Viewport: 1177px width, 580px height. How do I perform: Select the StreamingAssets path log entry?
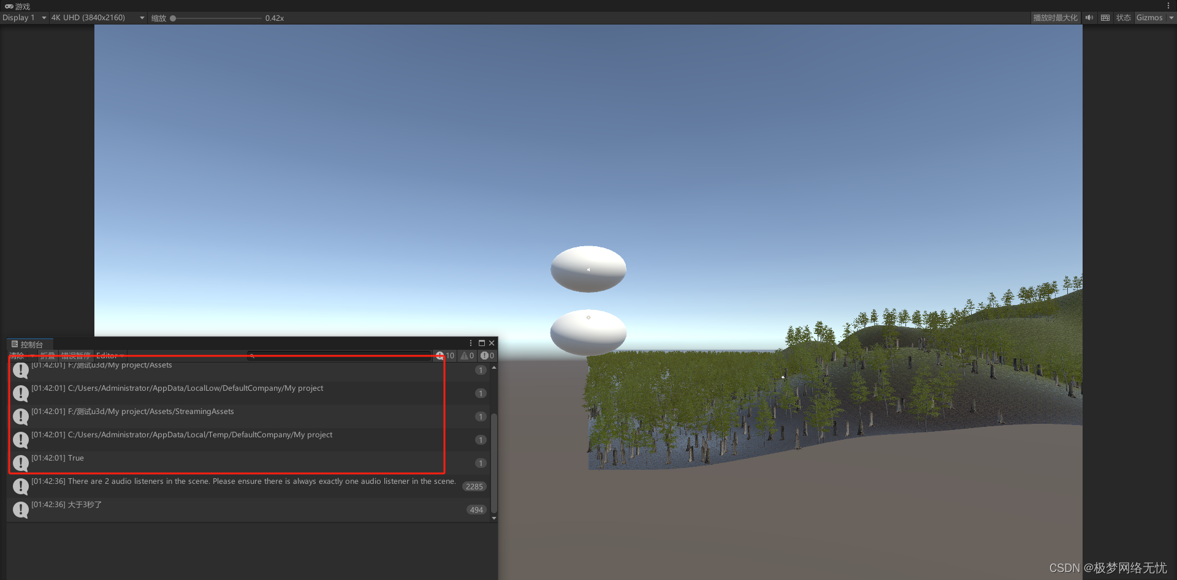tap(248, 416)
